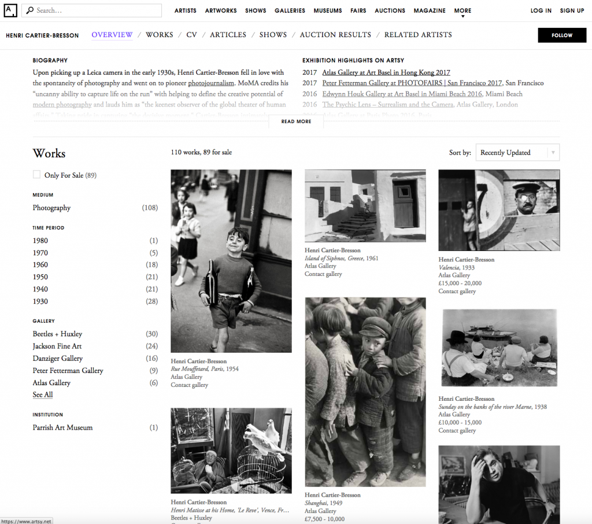Filter works by 1970 time period
This screenshot has height=524, width=592.
[95, 253]
